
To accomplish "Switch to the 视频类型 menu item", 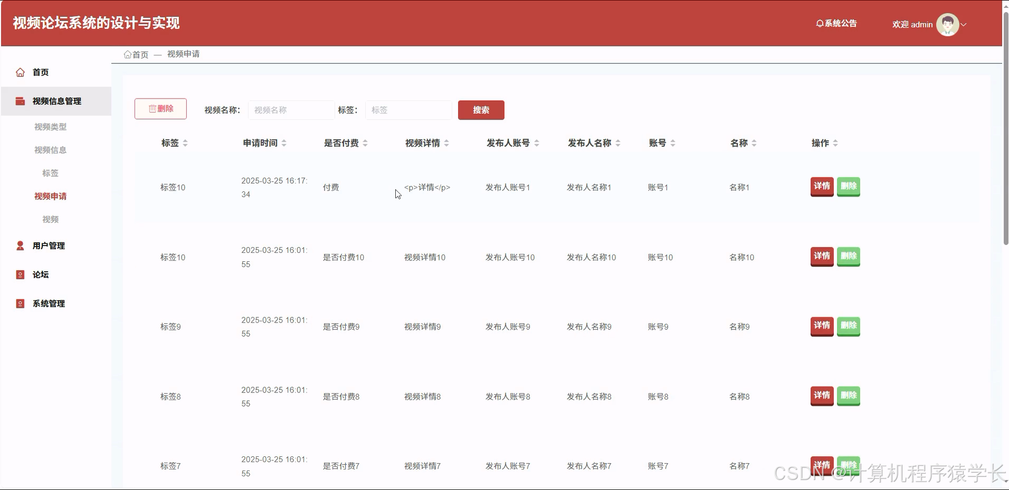I will (50, 126).
